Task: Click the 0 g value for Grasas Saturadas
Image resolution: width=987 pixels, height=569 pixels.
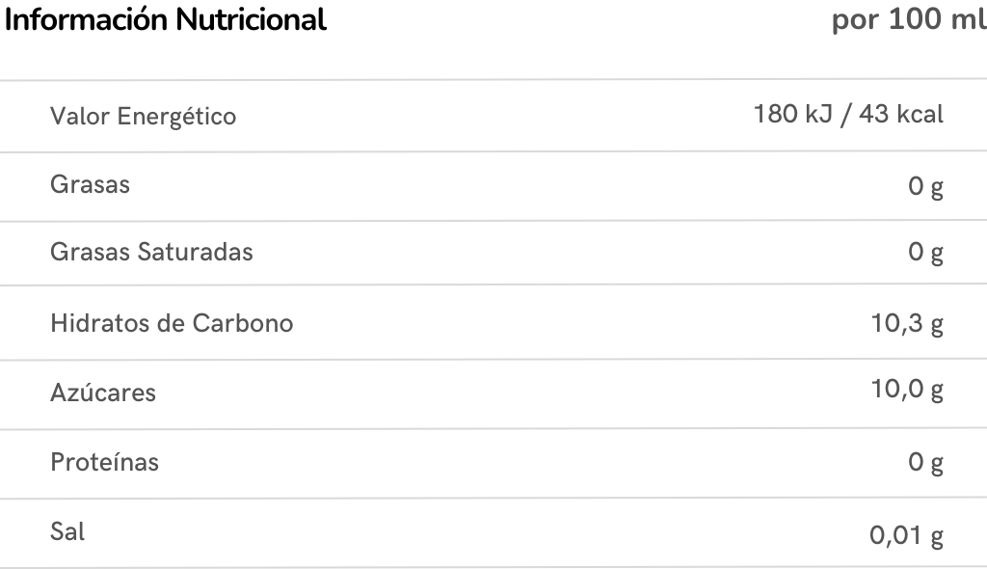Action: pos(925,253)
